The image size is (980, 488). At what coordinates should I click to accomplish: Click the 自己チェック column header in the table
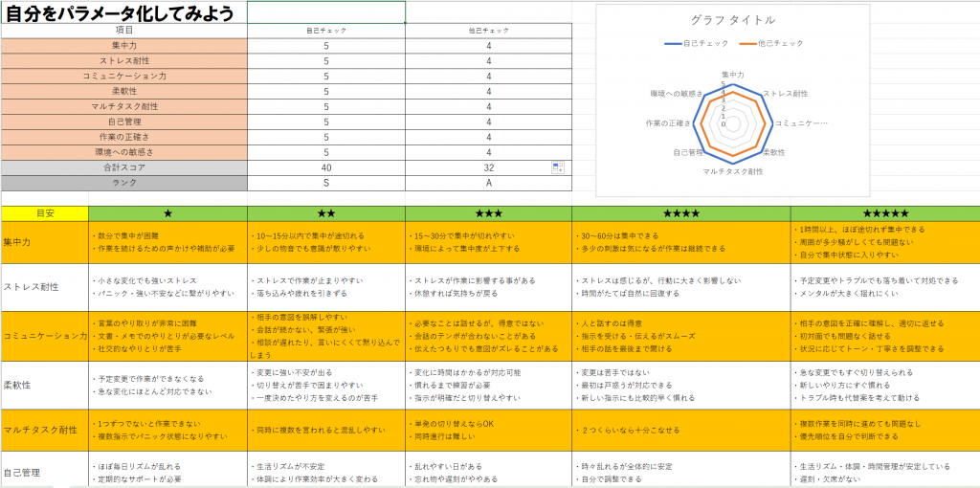[x=325, y=31]
